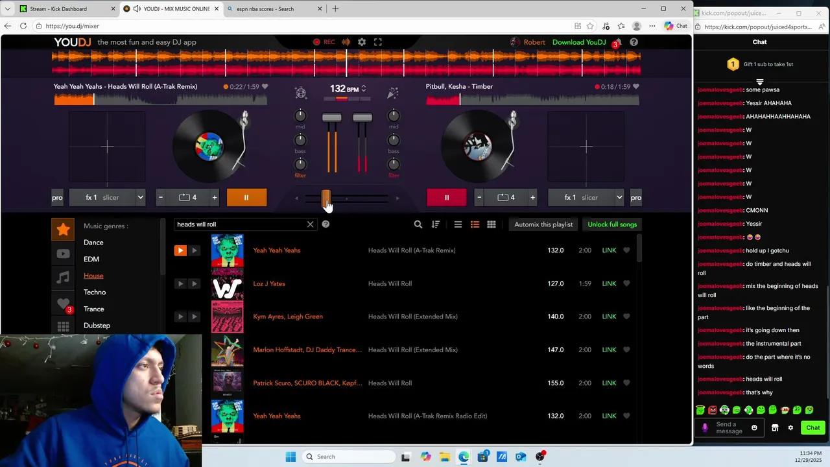Select the Dance genre
Image resolution: width=830 pixels, height=467 pixels.
pos(93,243)
